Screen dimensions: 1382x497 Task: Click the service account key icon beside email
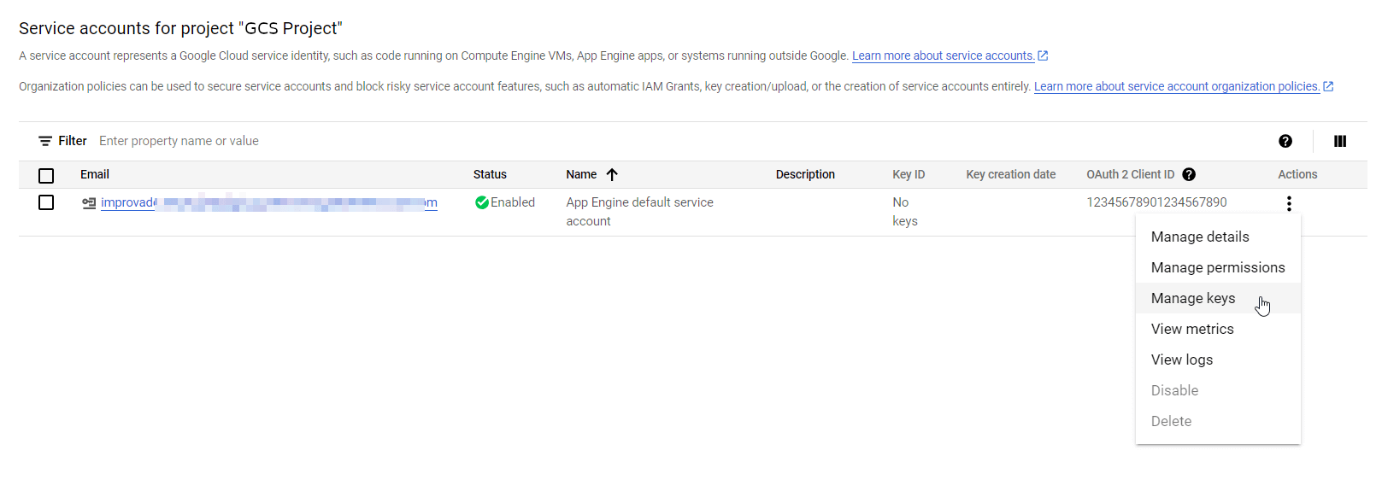tap(89, 203)
